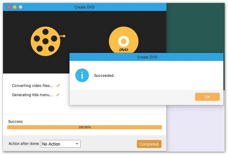Image resolution: width=228 pixels, height=155 pixels.
Task: Click the 'Succeeded.' message text
Action: point(104,75)
